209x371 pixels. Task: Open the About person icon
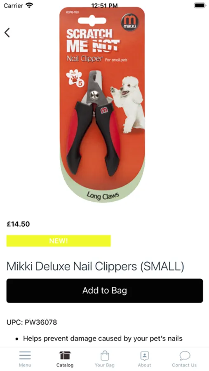pyautogui.click(x=144, y=356)
